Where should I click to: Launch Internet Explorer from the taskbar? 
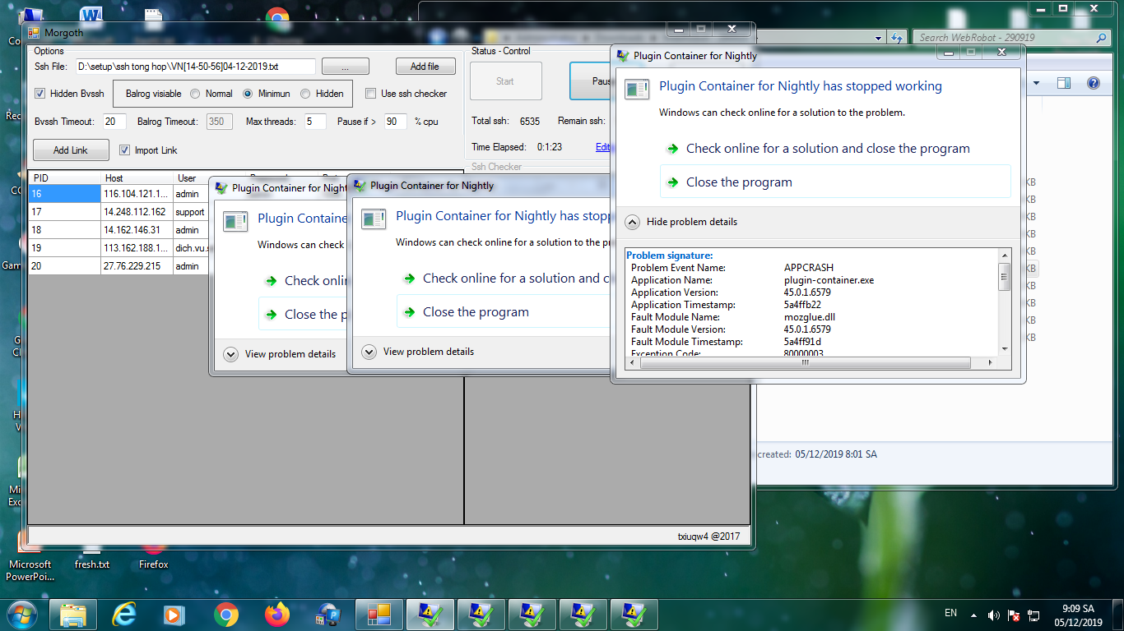click(124, 614)
